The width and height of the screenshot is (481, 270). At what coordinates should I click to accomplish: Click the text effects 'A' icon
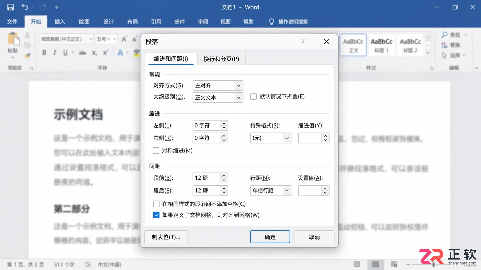coord(120,53)
